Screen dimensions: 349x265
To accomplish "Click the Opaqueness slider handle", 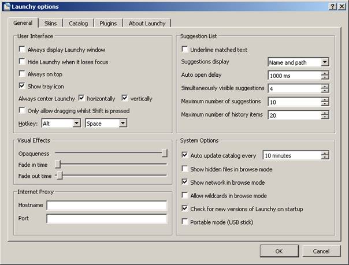I will tap(165, 153).
